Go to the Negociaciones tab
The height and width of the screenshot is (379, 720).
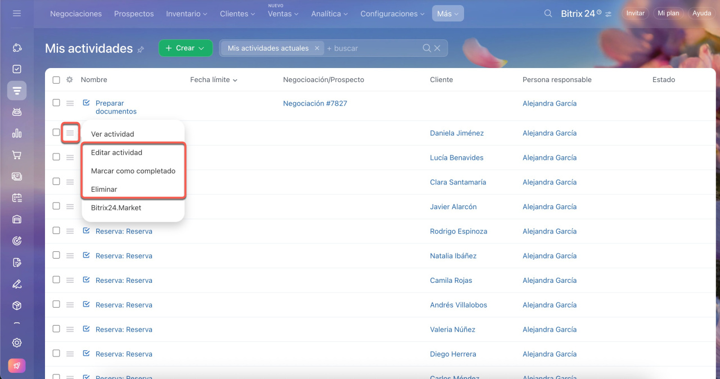point(76,14)
